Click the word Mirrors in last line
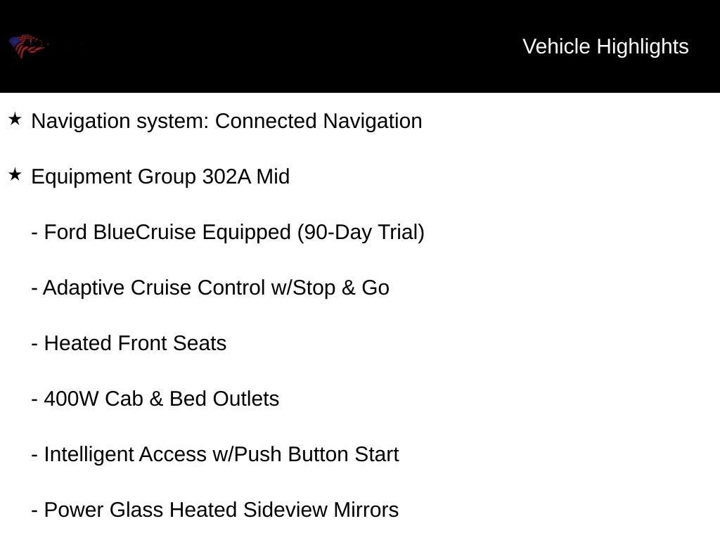The width and height of the screenshot is (720, 540). [x=366, y=510]
